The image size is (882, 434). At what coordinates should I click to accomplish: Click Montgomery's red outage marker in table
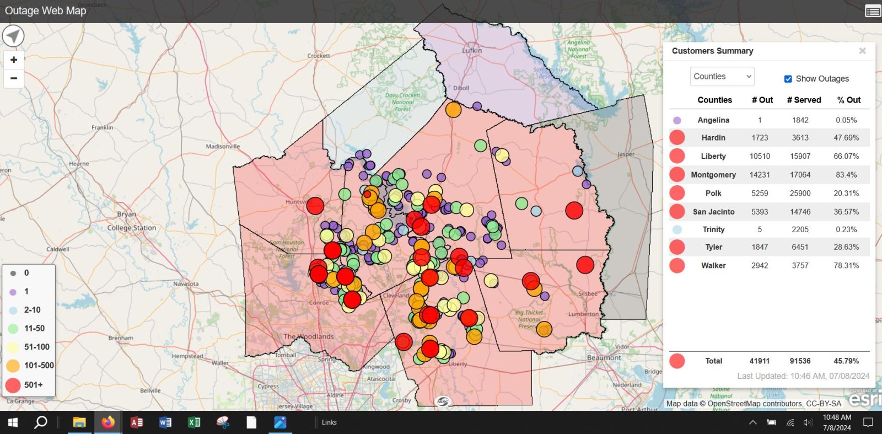[x=677, y=175]
